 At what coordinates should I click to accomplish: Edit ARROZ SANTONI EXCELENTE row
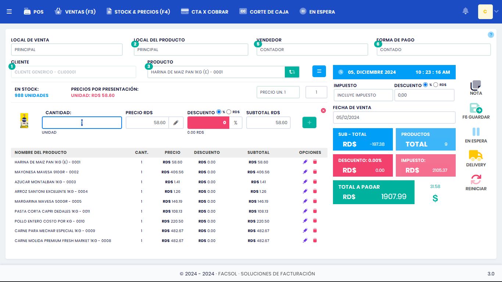(x=305, y=191)
